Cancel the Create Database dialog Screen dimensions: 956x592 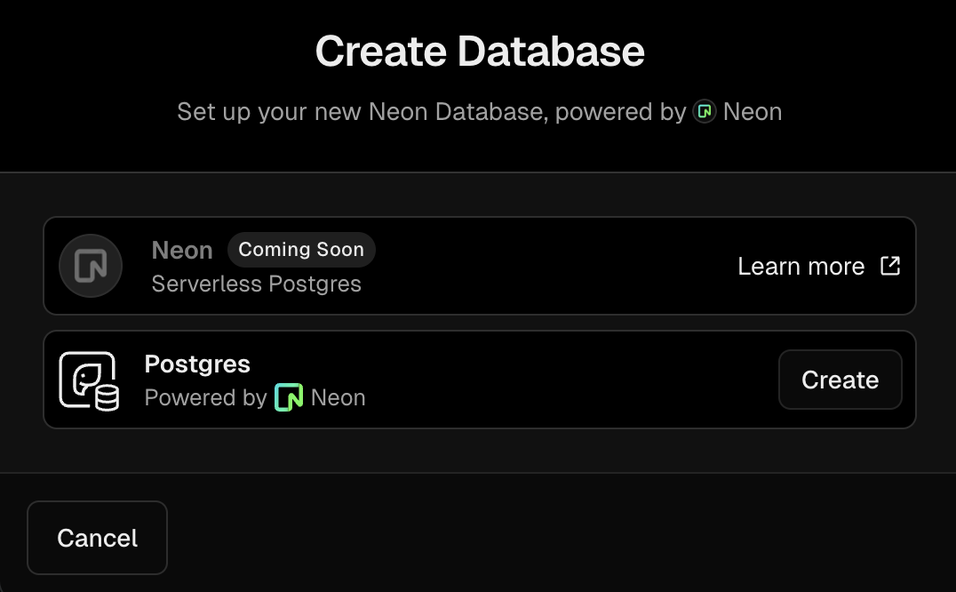tap(97, 538)
